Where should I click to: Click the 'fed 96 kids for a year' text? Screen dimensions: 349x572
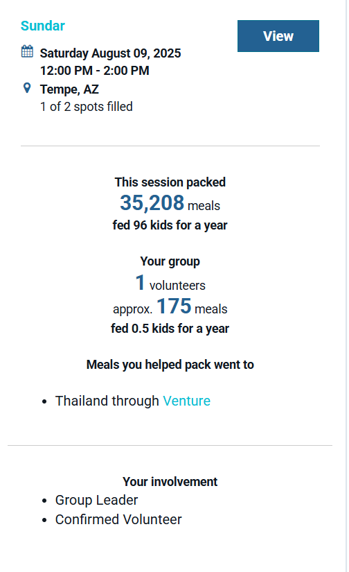pyautogui.click(x=170, y=225)
